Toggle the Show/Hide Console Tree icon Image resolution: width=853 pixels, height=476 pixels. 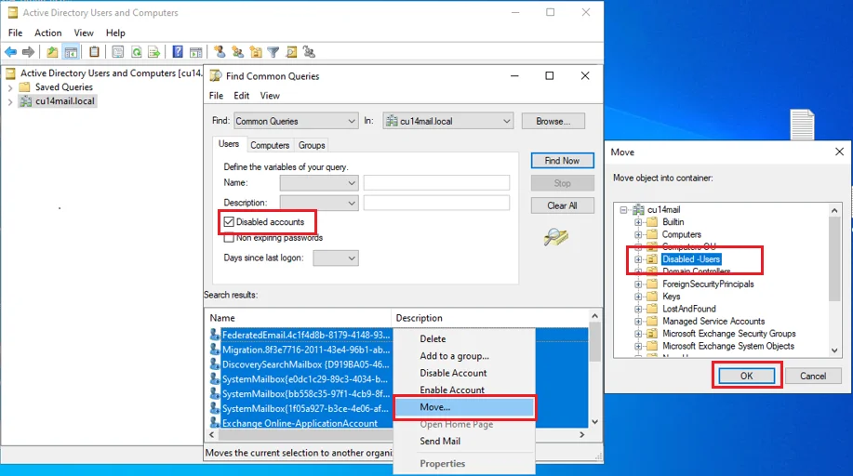coord(71,52)
